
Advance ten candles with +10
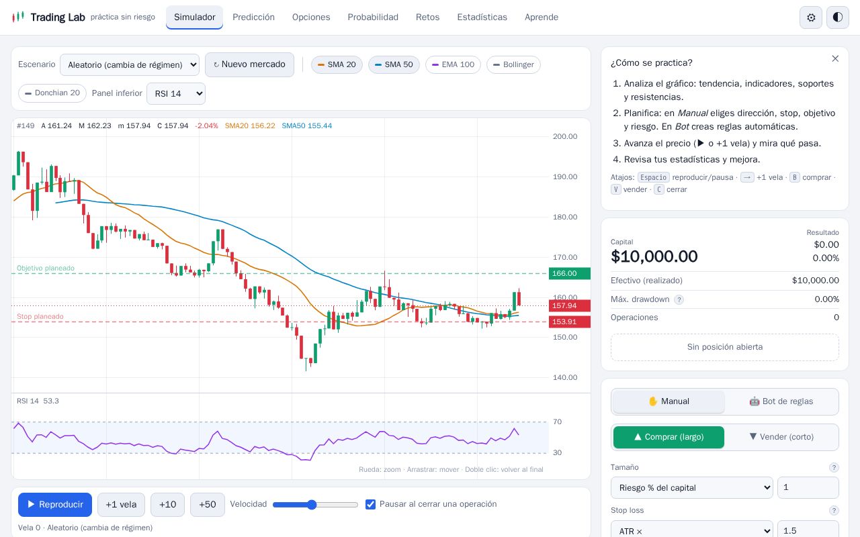pos(168,505)
